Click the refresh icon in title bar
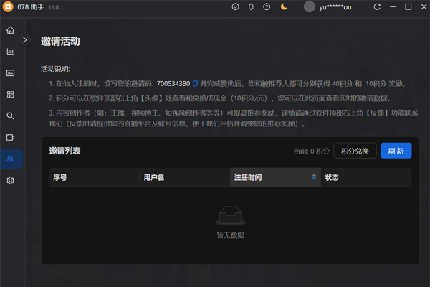 click(x=377, y=7)
